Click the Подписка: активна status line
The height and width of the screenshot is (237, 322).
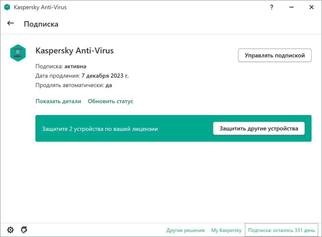[x=61, y=67]
